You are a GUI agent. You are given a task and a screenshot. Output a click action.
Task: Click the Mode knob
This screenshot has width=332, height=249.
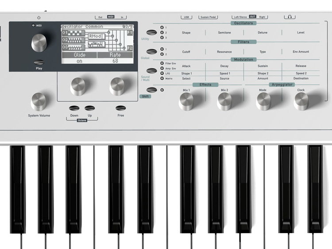pos(263,101)
